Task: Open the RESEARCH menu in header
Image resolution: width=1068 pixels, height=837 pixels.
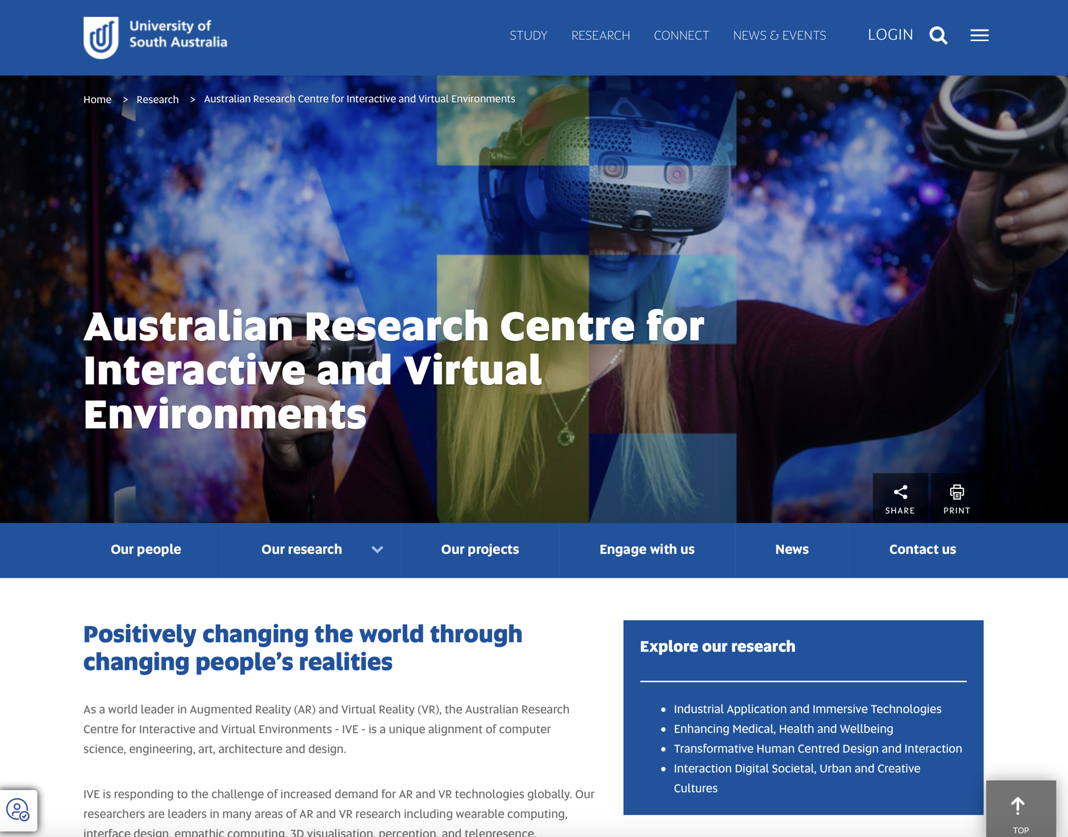Action: click(x=600, y=35)
